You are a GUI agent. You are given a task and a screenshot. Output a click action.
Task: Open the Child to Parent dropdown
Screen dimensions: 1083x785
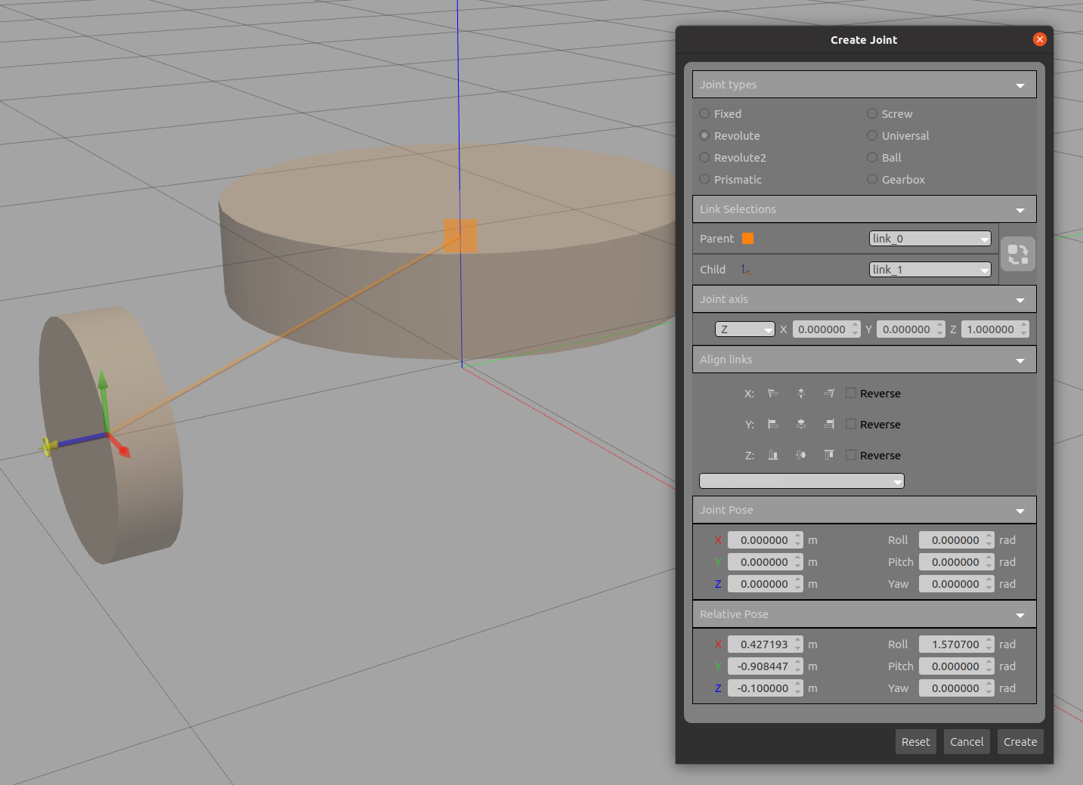tap(801, 481)
